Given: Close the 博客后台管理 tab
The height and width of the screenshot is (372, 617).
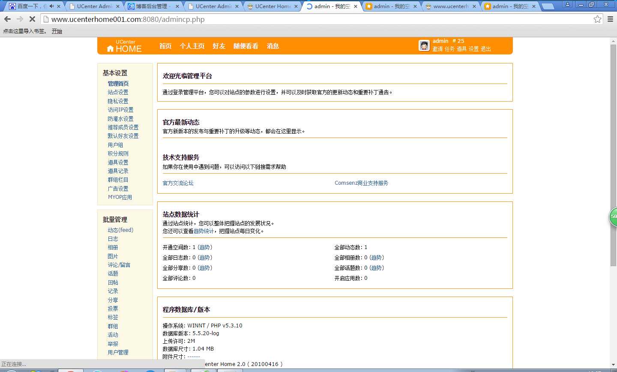Looking at the screenshot, I should pos(177,6).
